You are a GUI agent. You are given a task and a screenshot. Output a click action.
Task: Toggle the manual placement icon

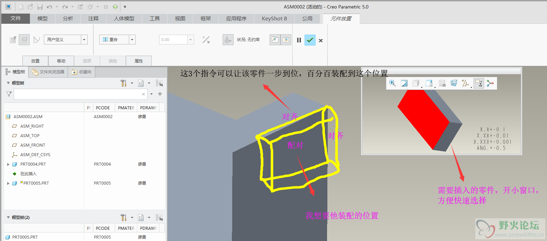[24, 40]
